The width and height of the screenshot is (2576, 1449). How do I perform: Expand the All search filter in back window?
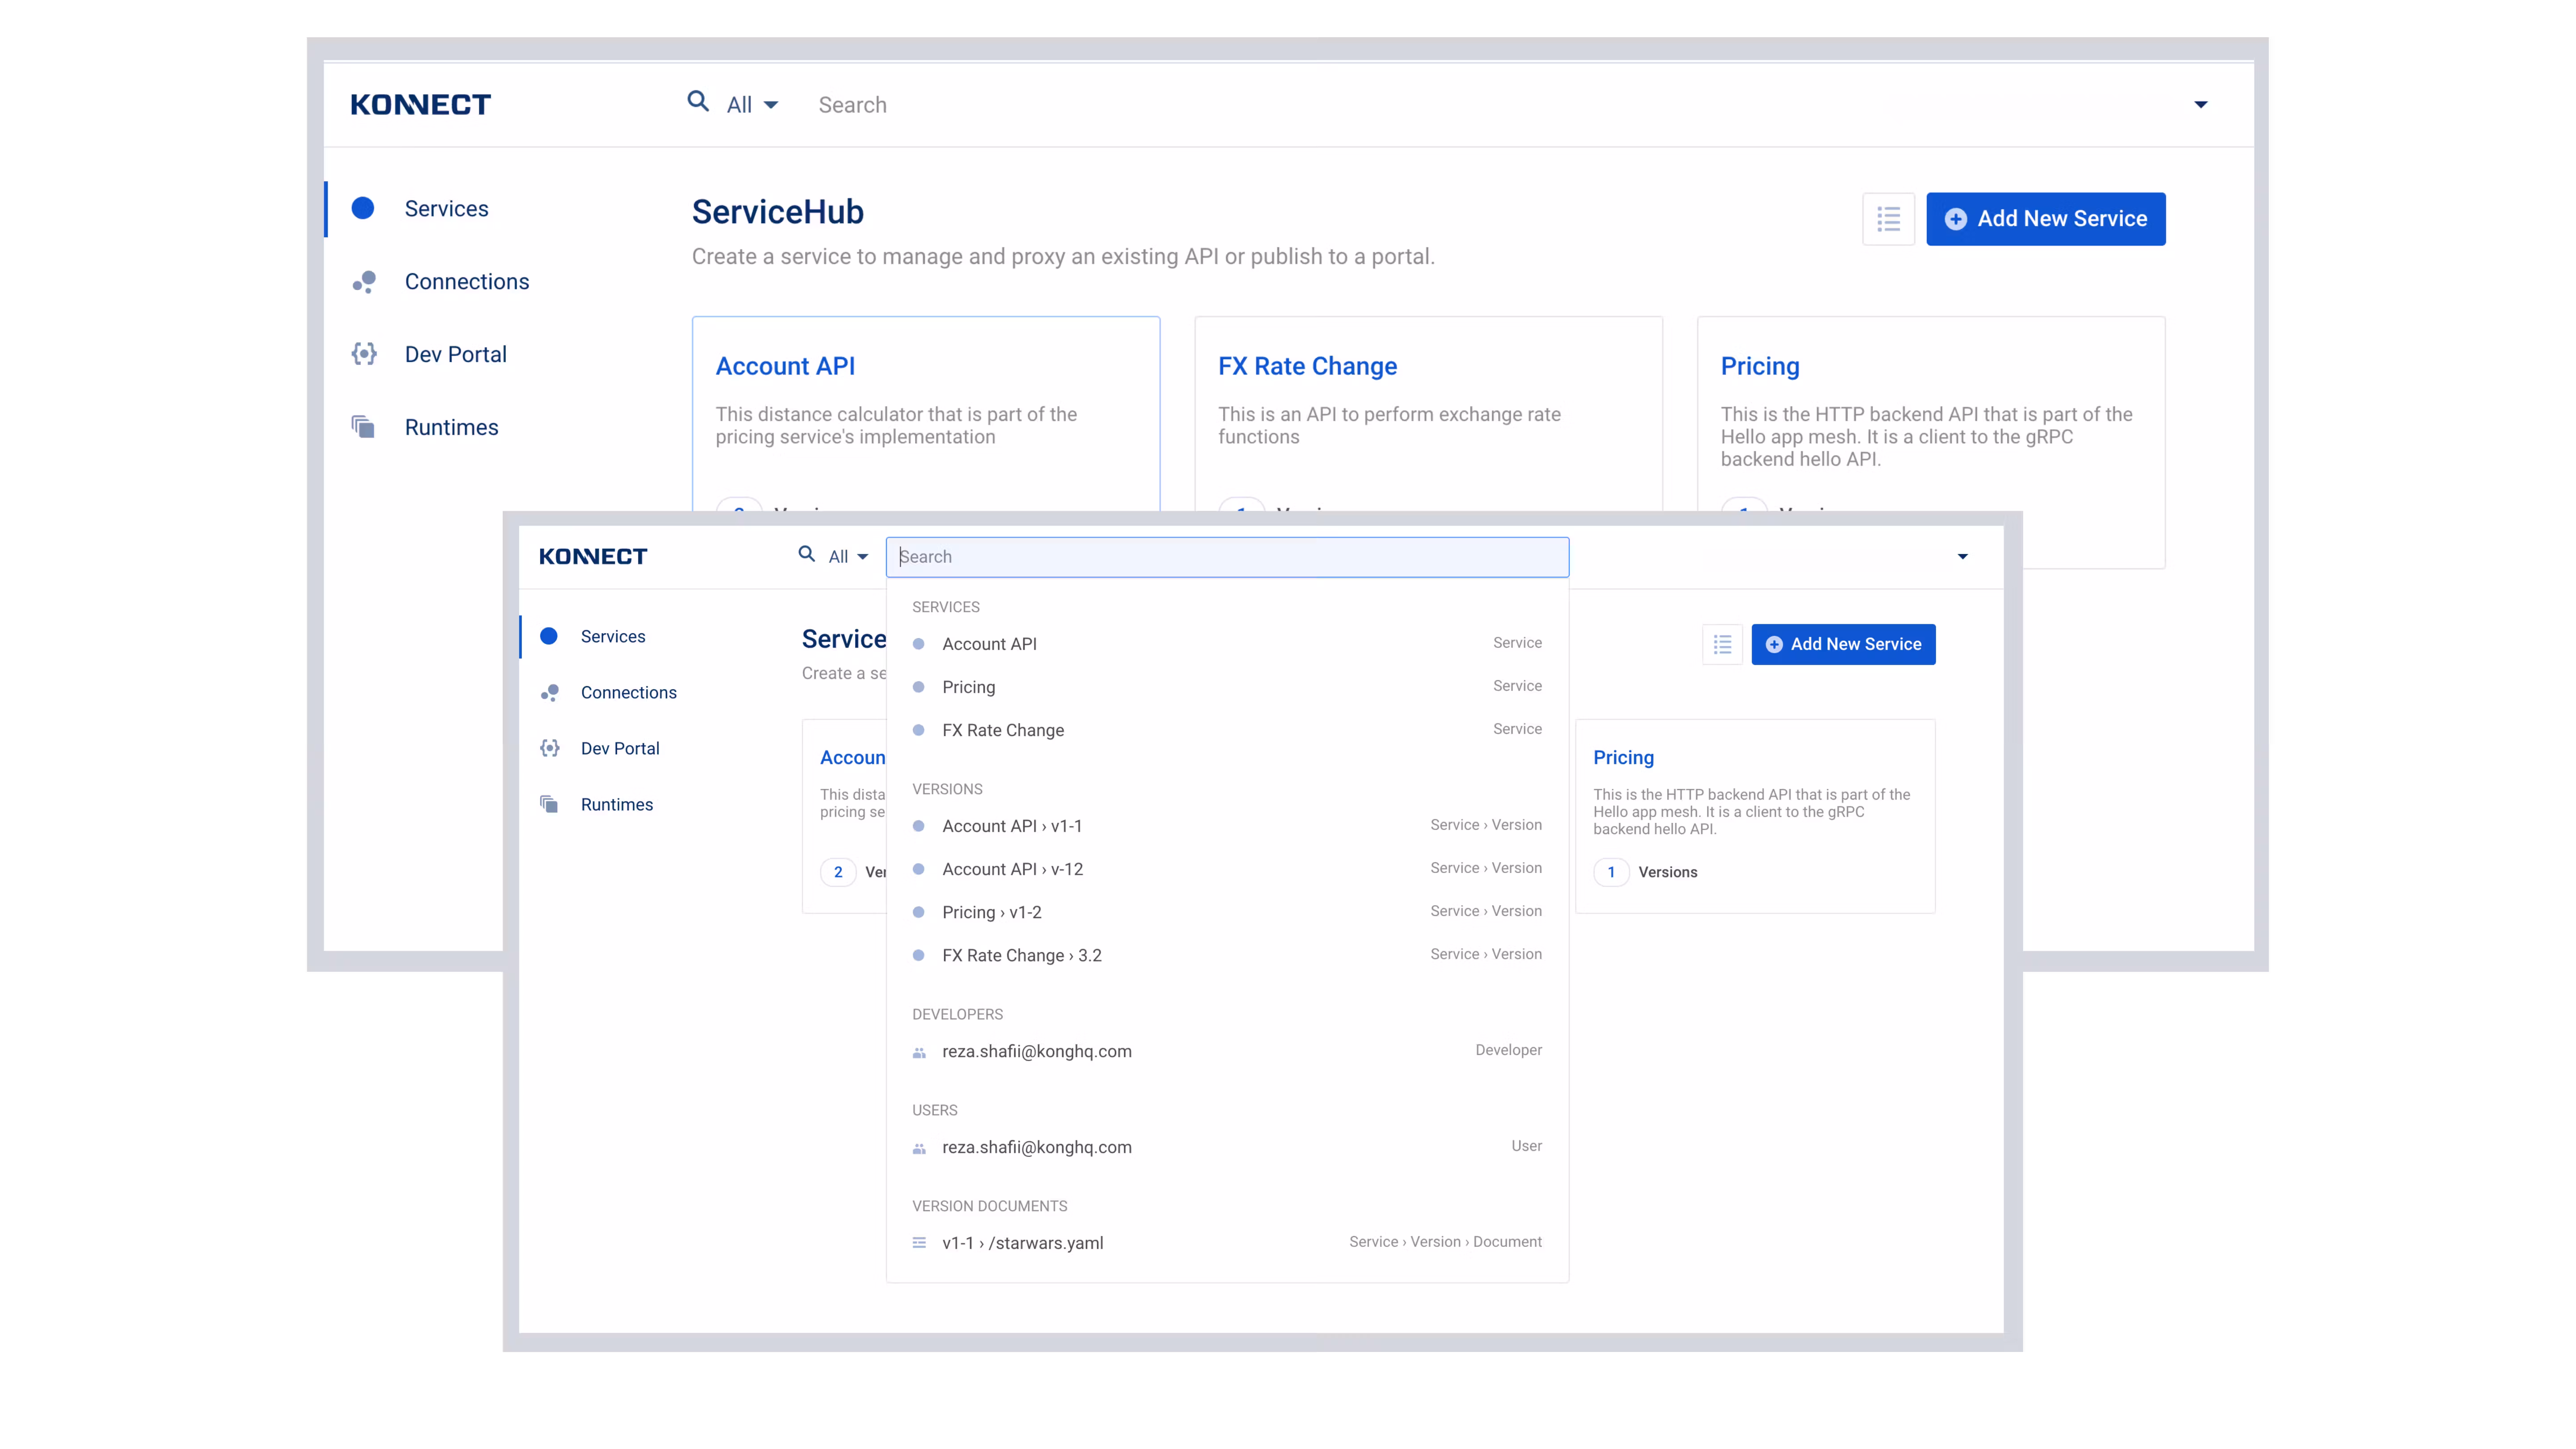pos(752,105)
